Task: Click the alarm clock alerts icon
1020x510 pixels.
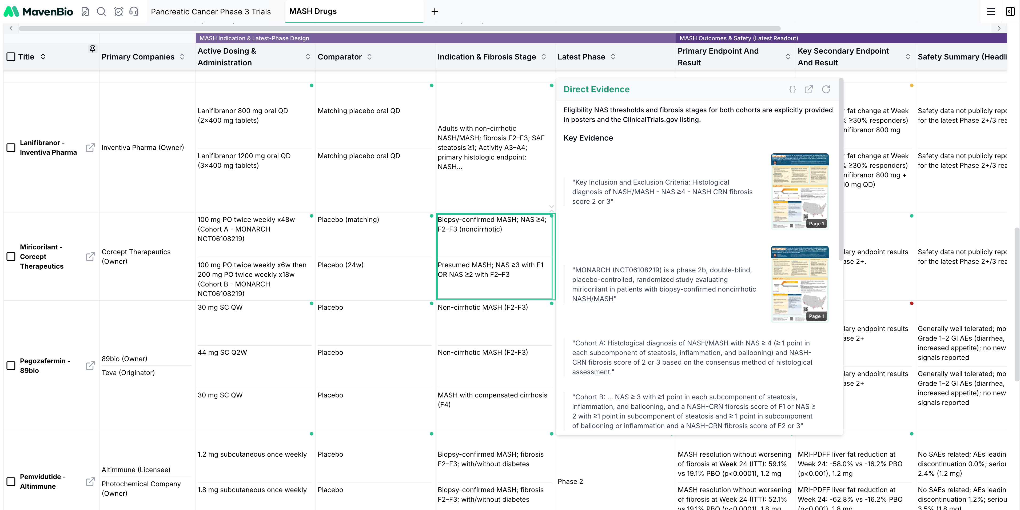Action: pos(118,11)
